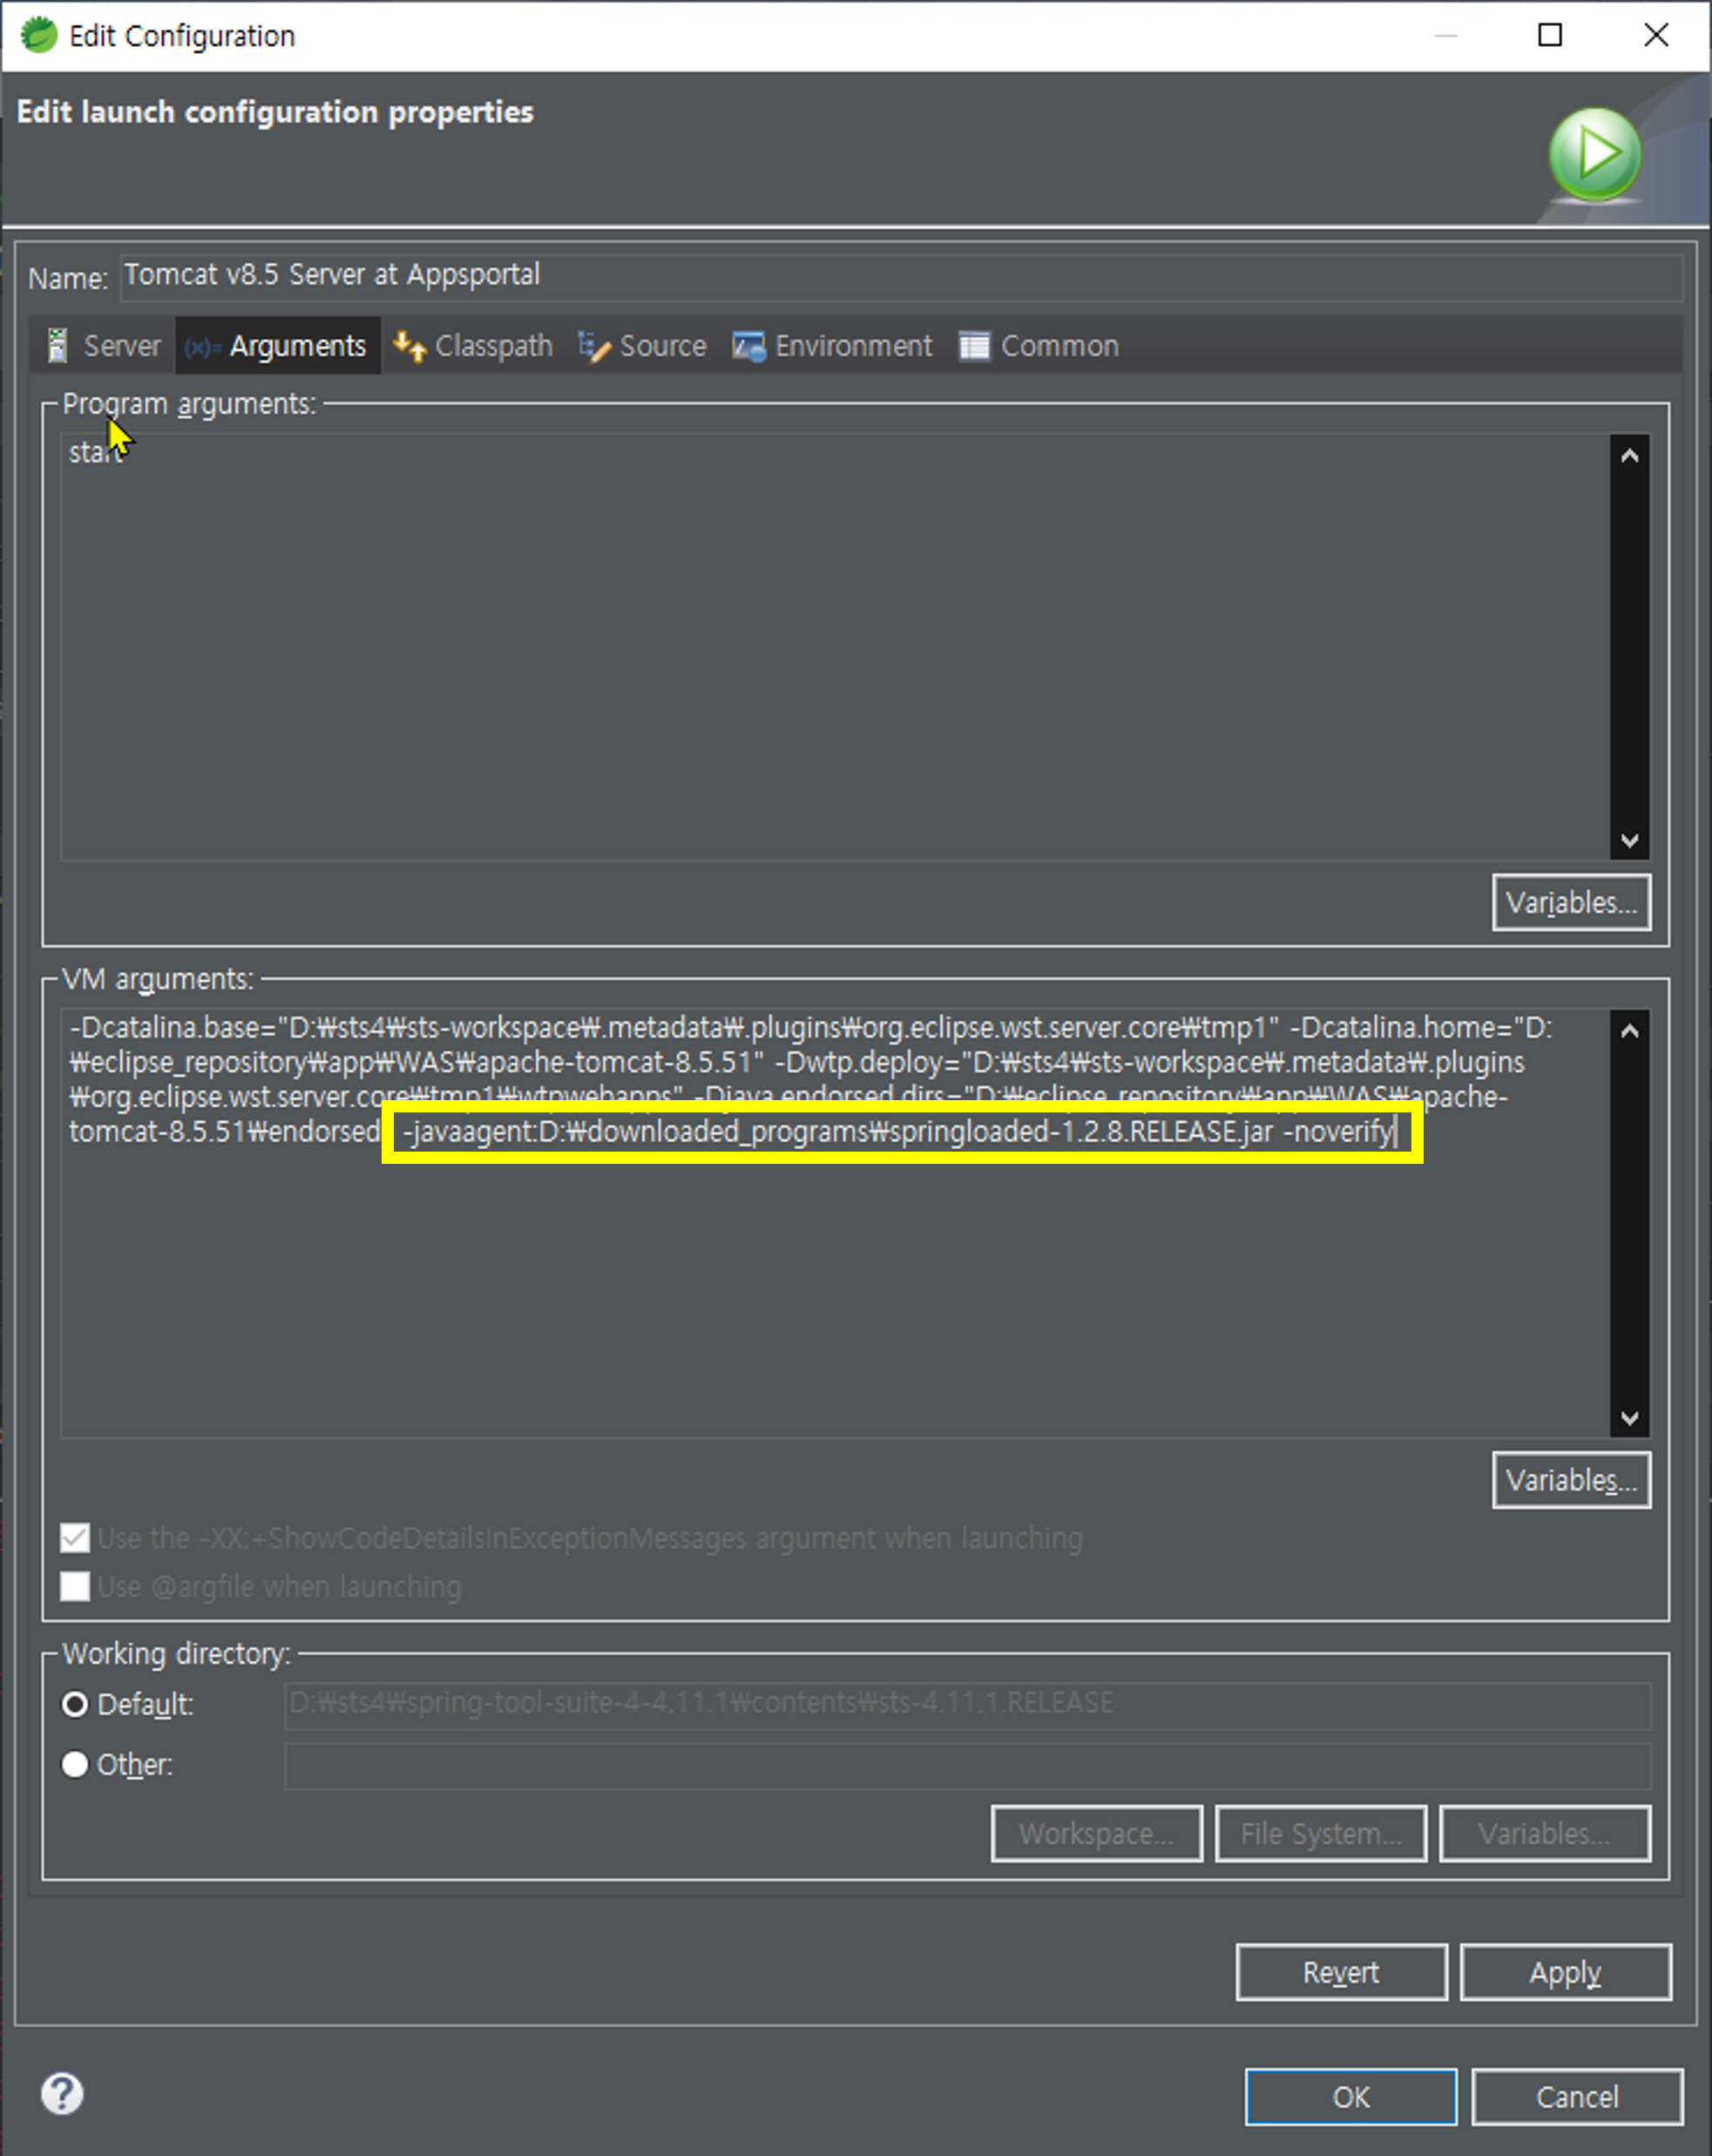This screenshot has width=1712, height=2156.
Task: Click the Server tab icon
Action: point(58,346)
